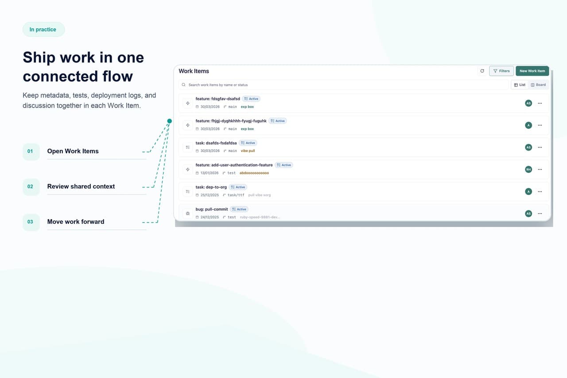Image resolution: width=567 pixels, height=378 pixels.
Task: Click the Active badge on bug: pull-commit
Action: pyautogui.click(x=239, y=209)
